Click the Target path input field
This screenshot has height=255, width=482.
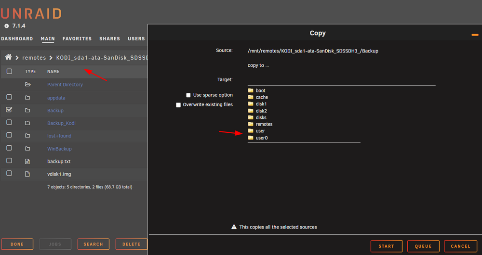tap(341, 80)
